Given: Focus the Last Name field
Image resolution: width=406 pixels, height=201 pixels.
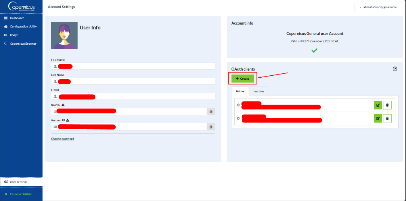Looking at the screenshot, I should 133,81.
